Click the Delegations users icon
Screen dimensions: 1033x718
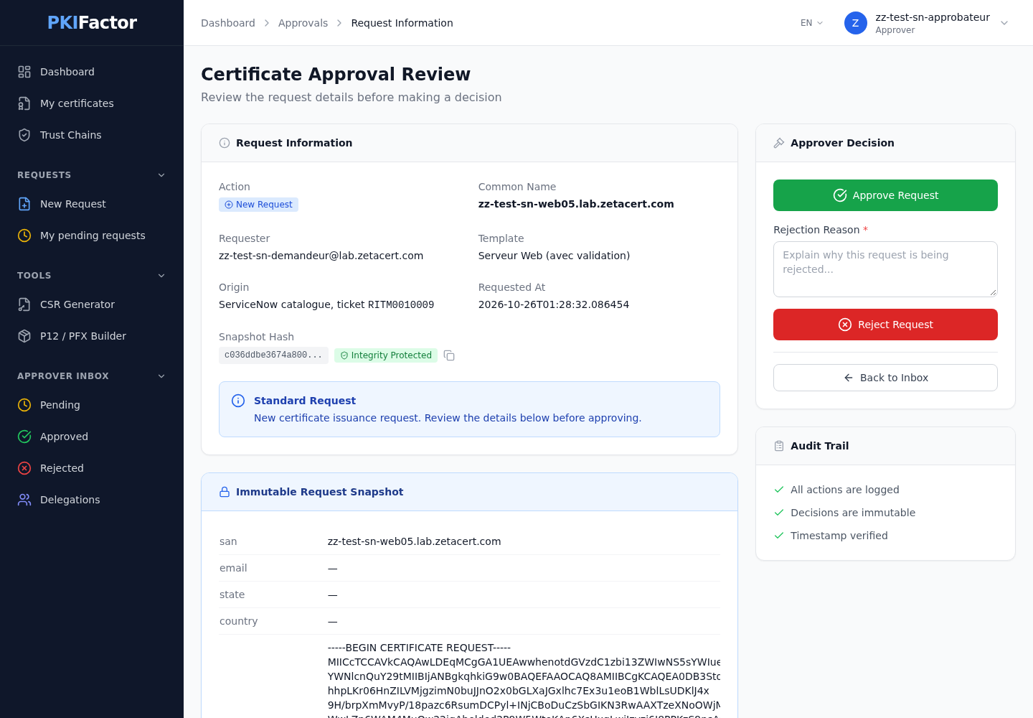pos(24,500)
